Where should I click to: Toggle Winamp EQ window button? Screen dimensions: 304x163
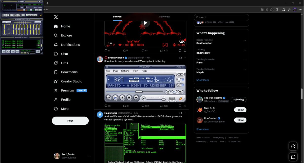coord(36,10)
